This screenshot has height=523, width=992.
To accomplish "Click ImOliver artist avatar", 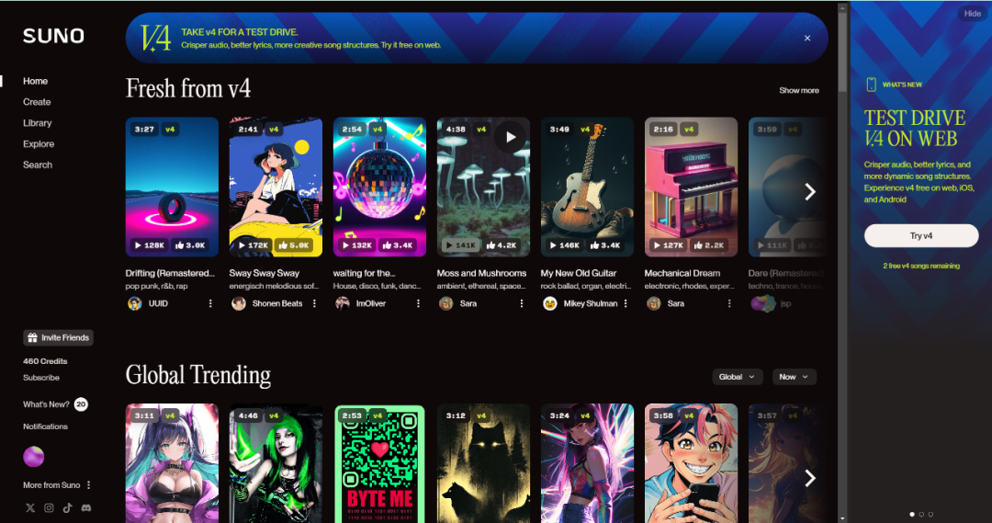I will pos(343,303).
